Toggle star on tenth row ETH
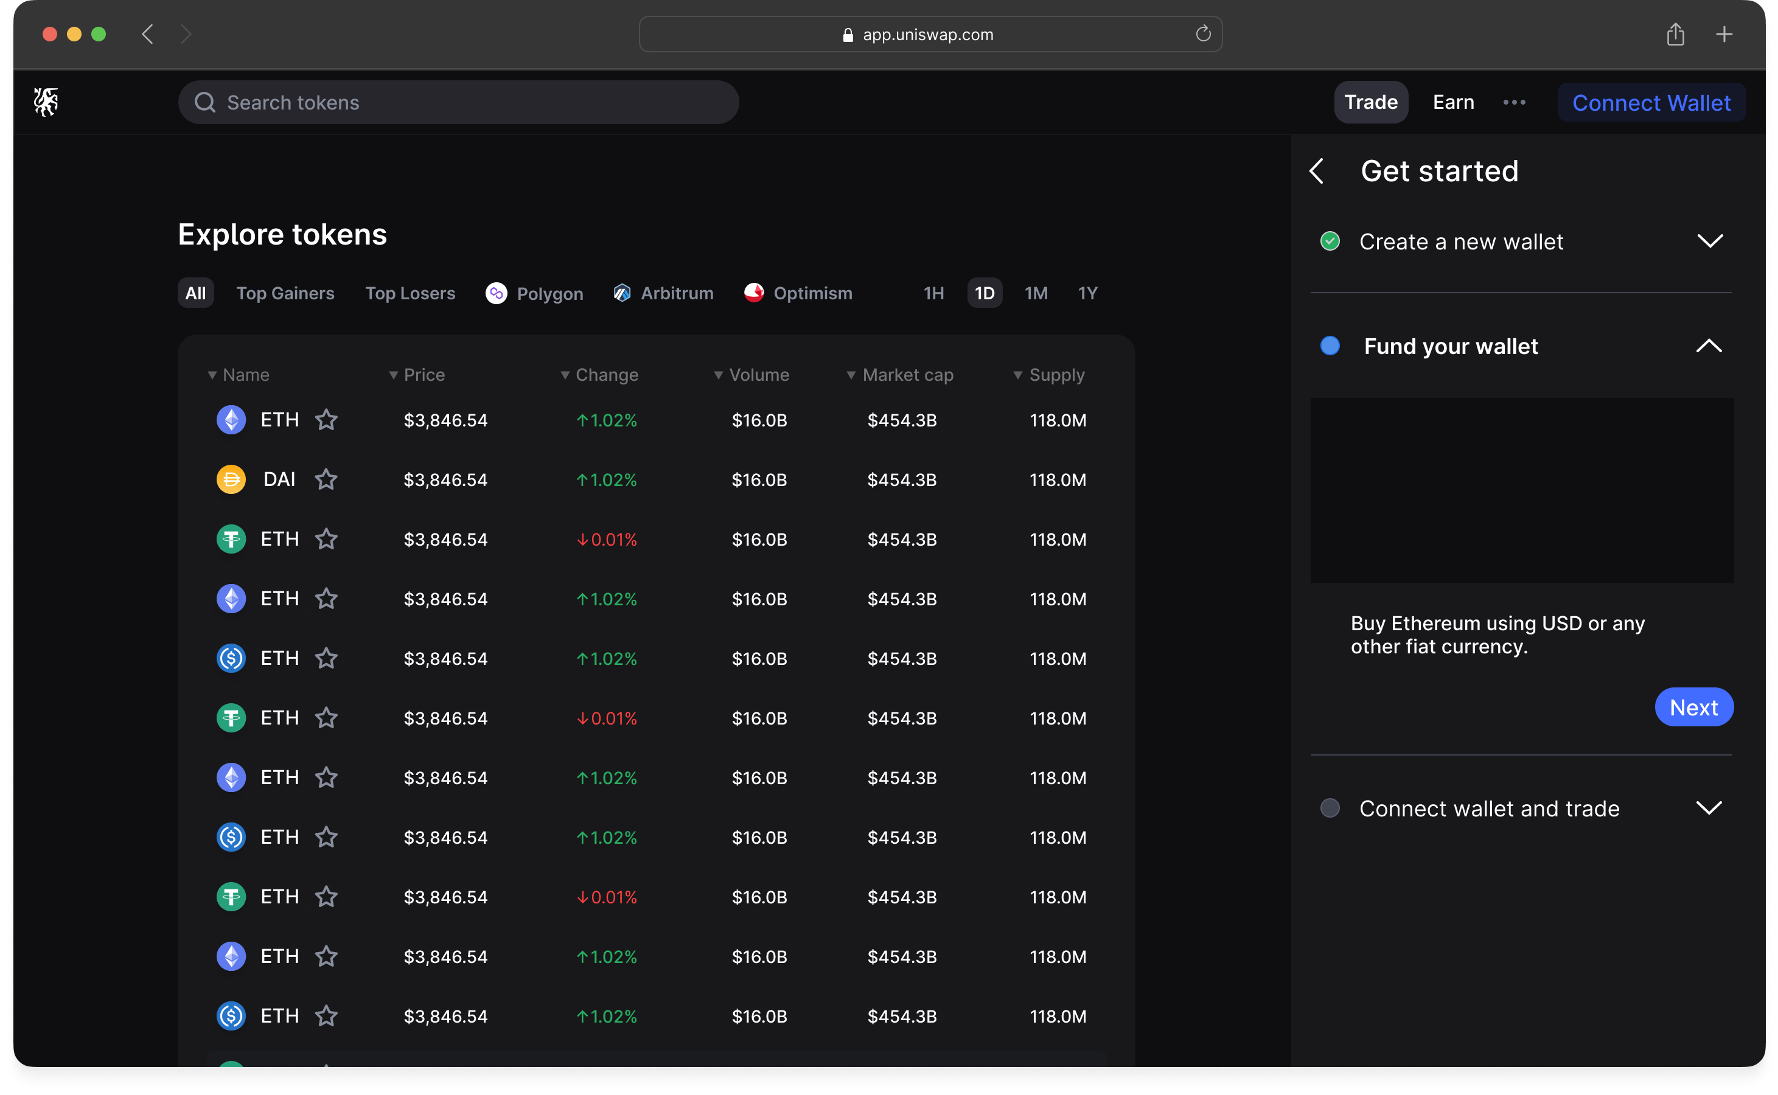The image size is (1778, 1095). coord(327,956)
